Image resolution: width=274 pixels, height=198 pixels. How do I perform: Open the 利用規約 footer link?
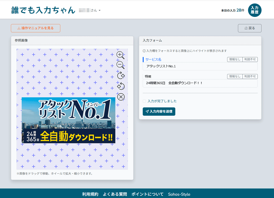[90, 194]
